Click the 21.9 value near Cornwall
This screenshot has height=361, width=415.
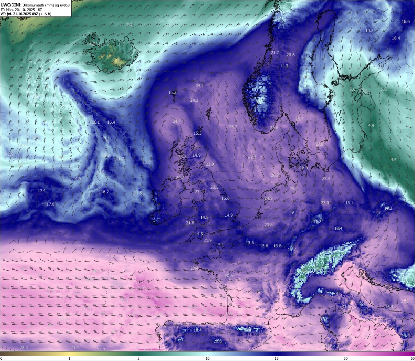(207, 240)
